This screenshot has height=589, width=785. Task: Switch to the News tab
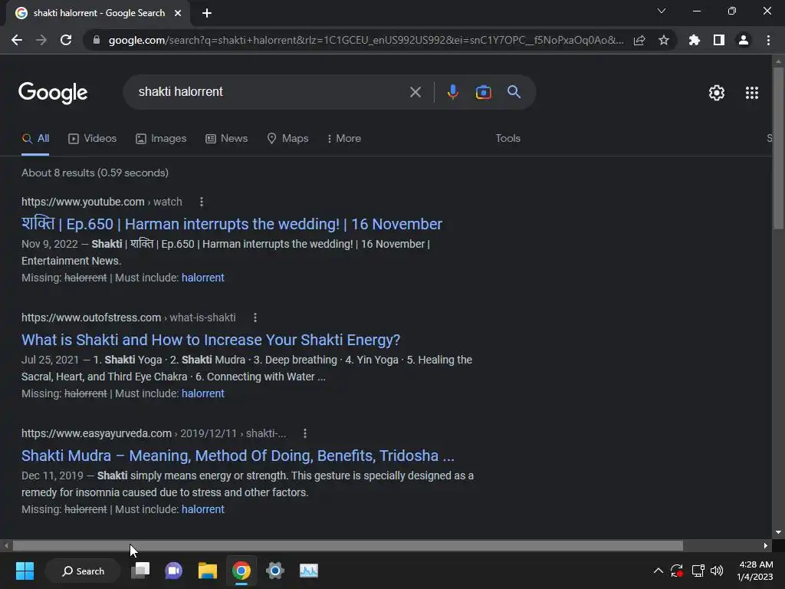point(226,139)
